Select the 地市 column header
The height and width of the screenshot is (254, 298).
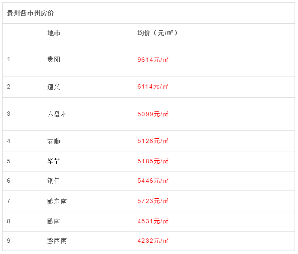coord(54,33)
